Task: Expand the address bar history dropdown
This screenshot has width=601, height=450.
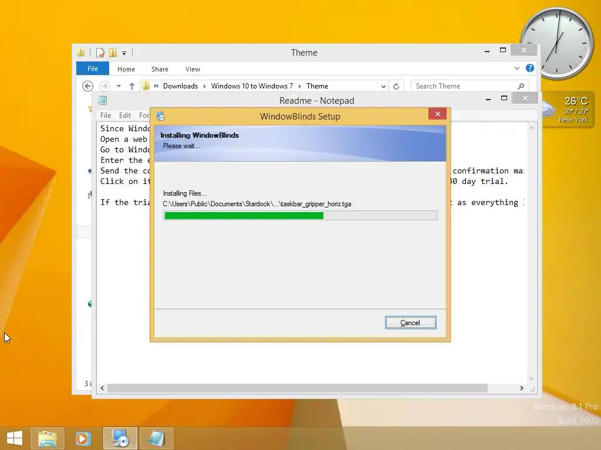Action: click(x=383, y=87)
